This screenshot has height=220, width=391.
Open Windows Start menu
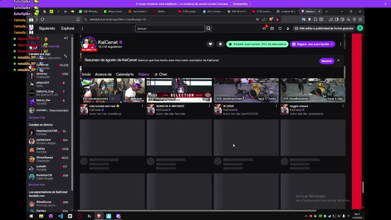[31, 216]
